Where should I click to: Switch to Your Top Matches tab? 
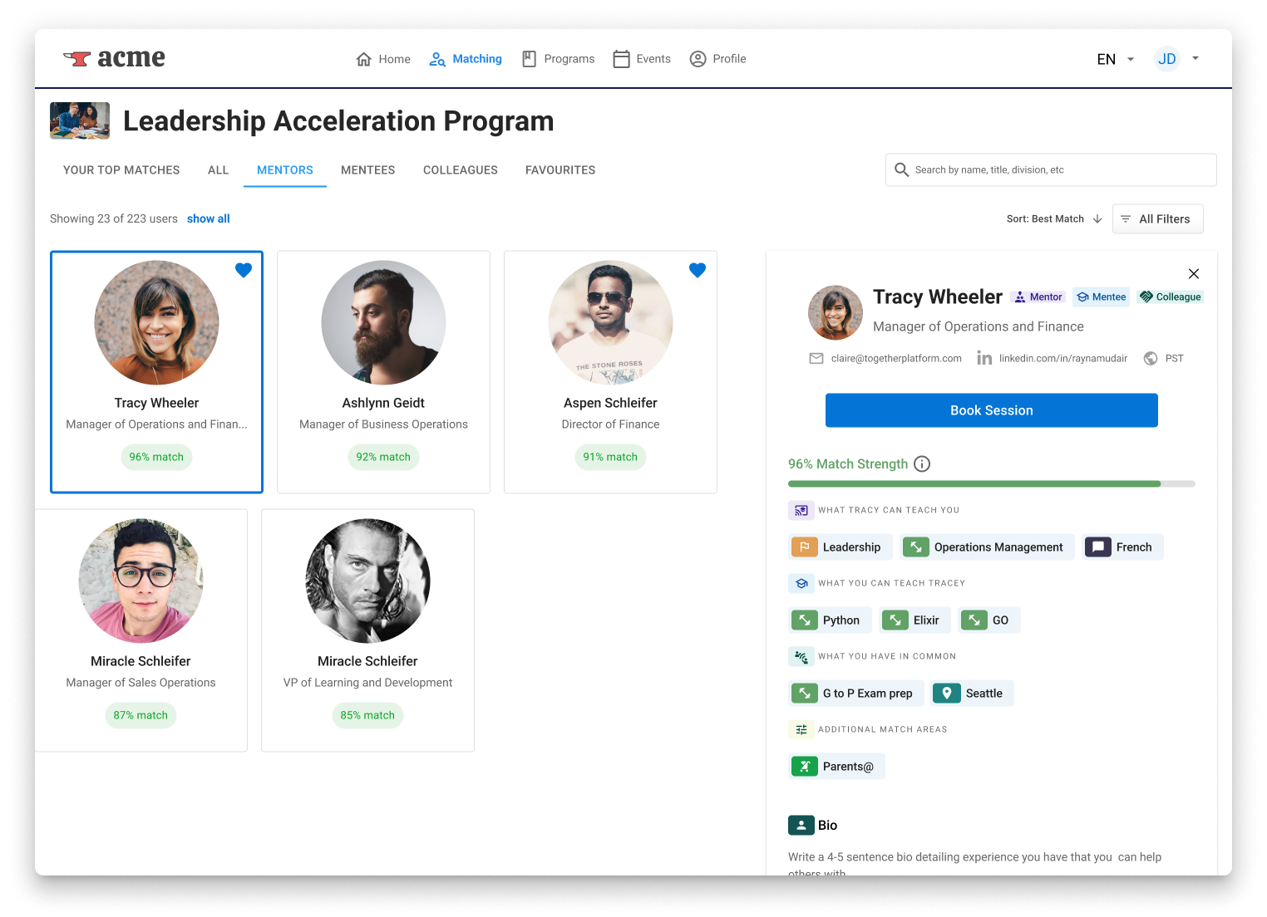(x=121, y=169)
